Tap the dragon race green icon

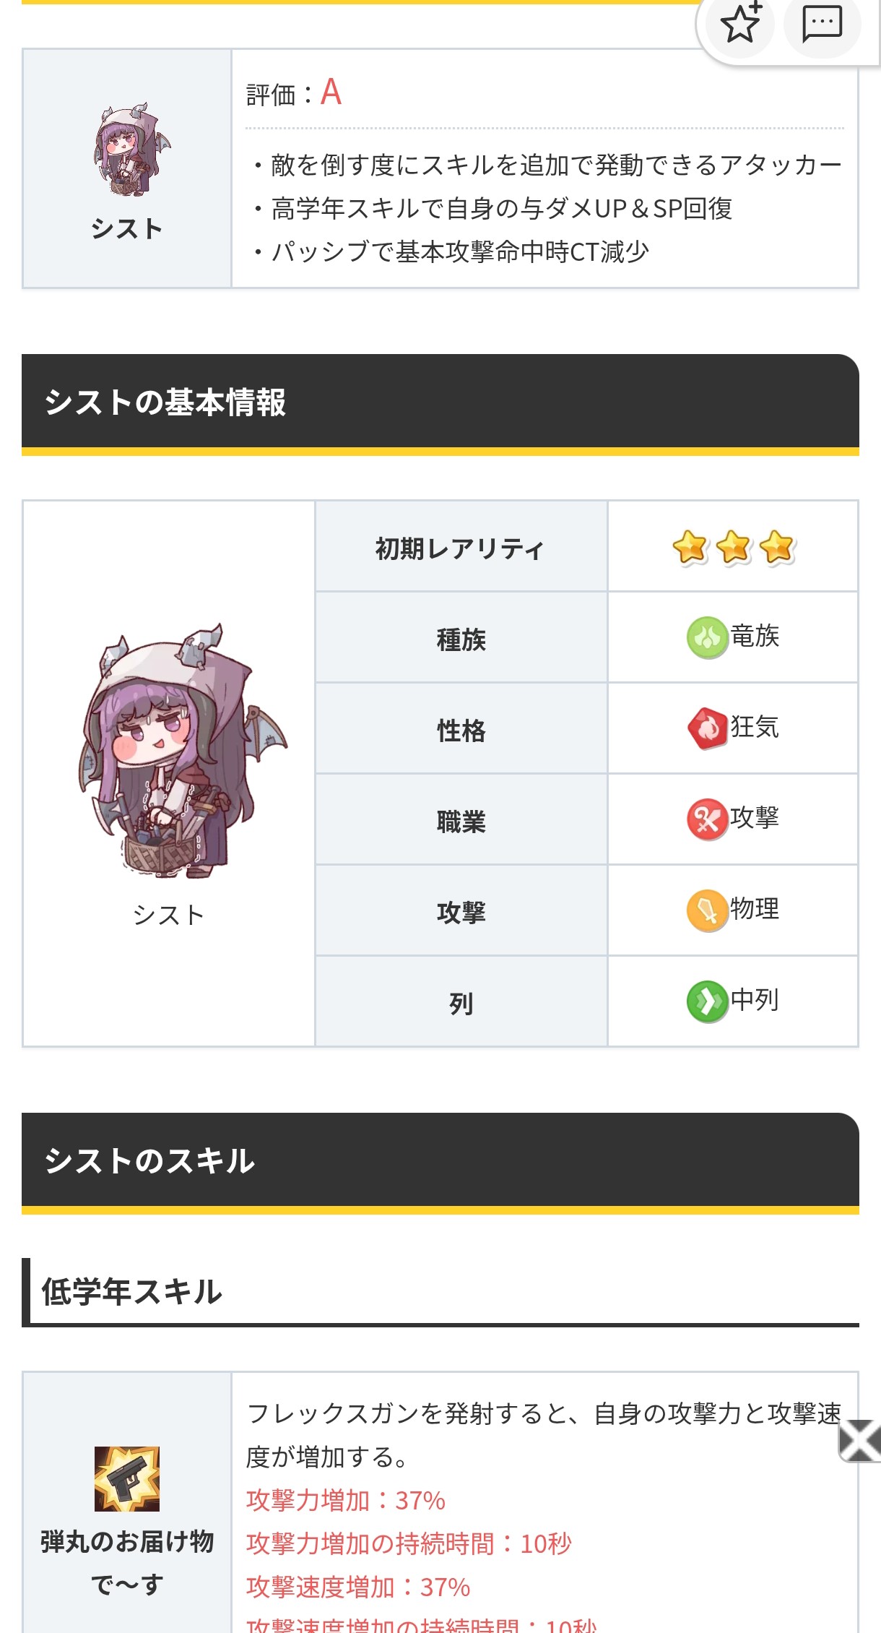(706, 637)
